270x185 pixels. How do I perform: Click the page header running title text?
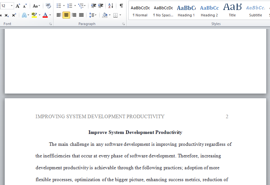click(x=100, y=117)
